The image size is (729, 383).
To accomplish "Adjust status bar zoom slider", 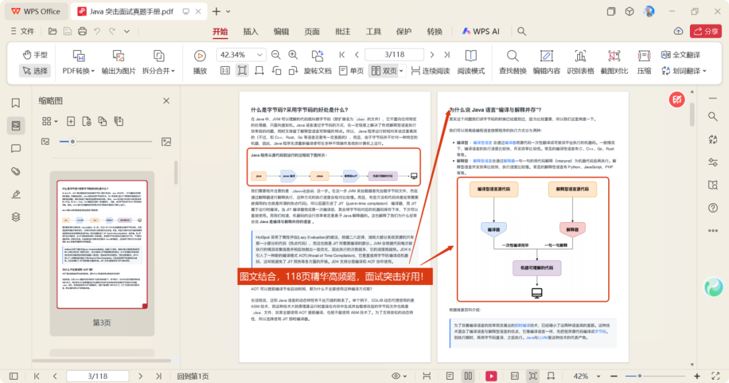I will click(x=655, y=376).
